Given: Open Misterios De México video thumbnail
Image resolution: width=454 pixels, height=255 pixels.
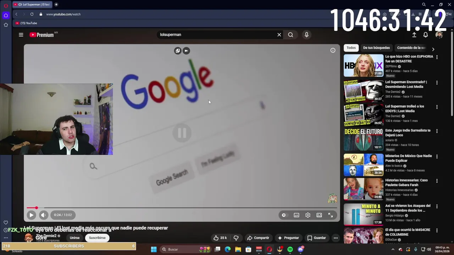Looking at the screenshot, I should (364, 165).
